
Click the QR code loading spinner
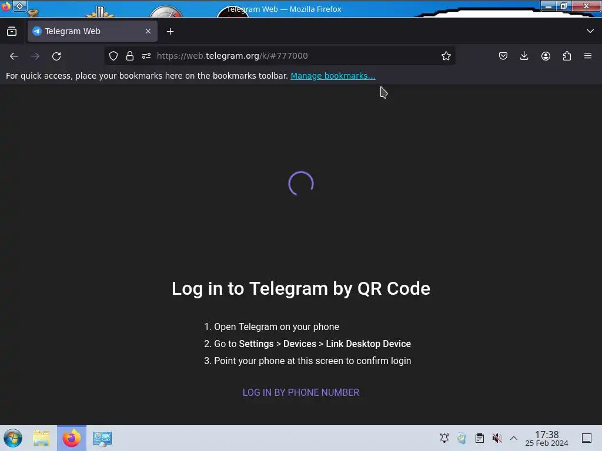(301, 184)
